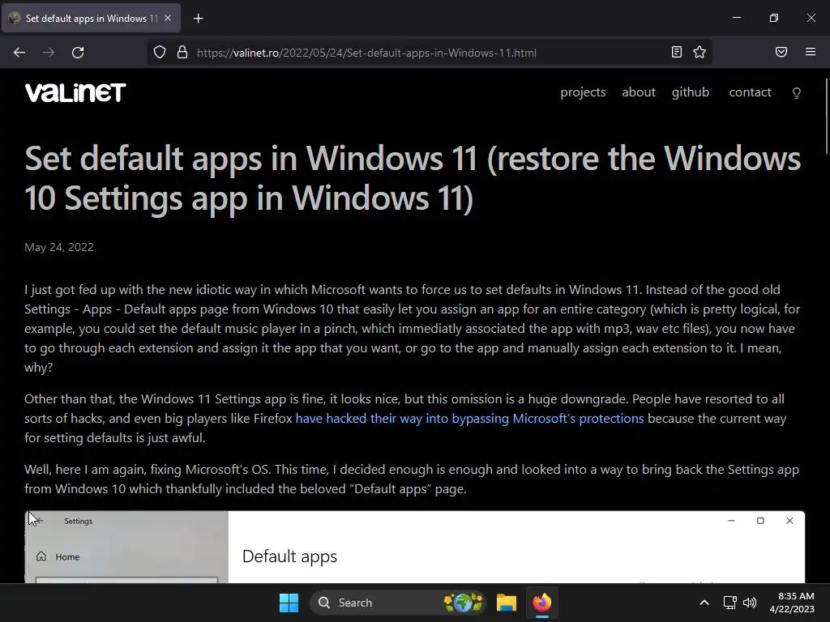
Task: Click the valinet site logo
Action: click(75, 92)
